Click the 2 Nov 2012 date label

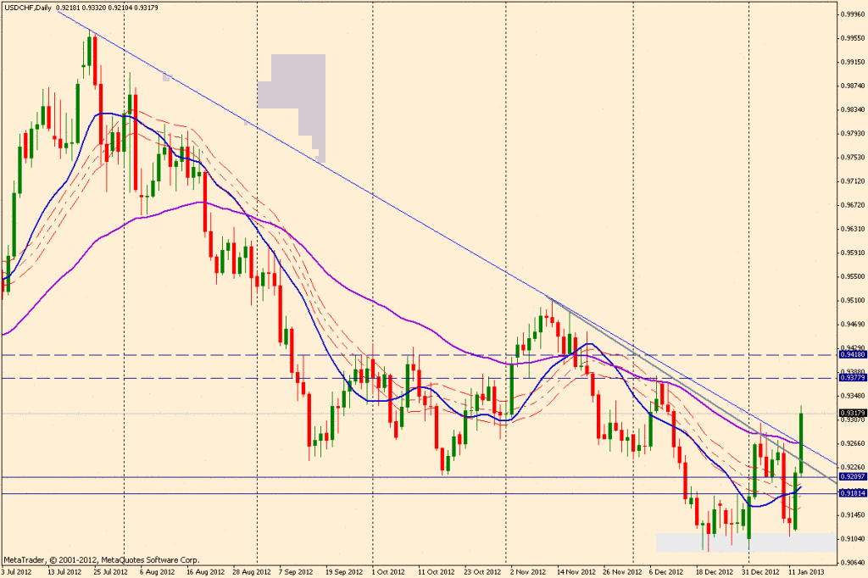pos(526,571)
